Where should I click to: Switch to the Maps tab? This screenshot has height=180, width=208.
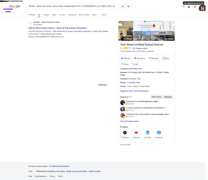point(54,15)
